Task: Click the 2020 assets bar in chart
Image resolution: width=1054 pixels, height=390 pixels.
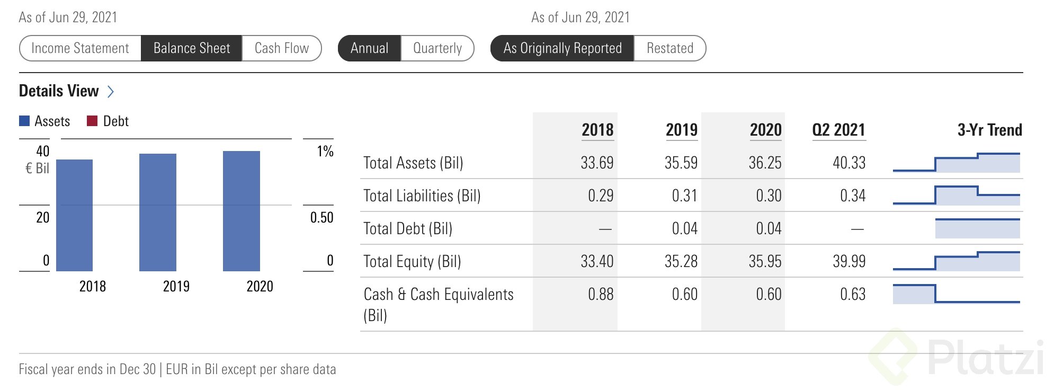Action: (242, 211)
